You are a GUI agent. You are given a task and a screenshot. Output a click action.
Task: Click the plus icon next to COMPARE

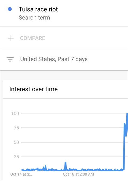click(11, 38)
